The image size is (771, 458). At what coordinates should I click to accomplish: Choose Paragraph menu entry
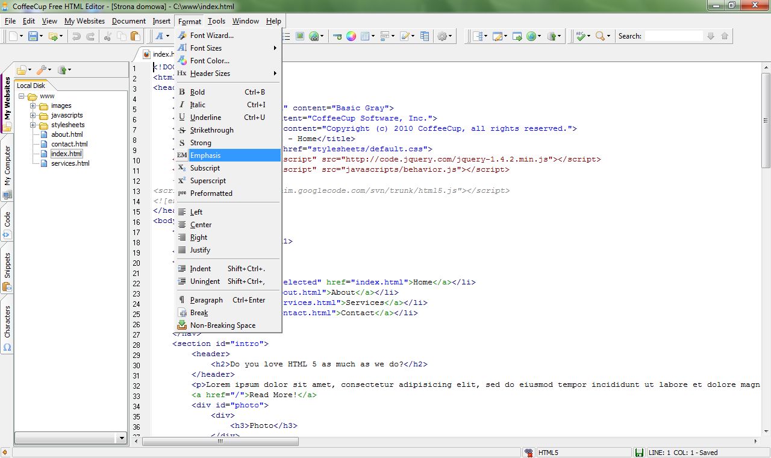coord(228,300)
